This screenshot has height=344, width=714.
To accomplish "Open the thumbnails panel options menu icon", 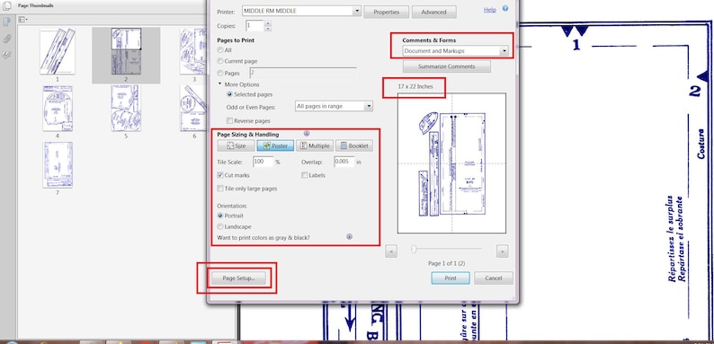I will point(22,20).
